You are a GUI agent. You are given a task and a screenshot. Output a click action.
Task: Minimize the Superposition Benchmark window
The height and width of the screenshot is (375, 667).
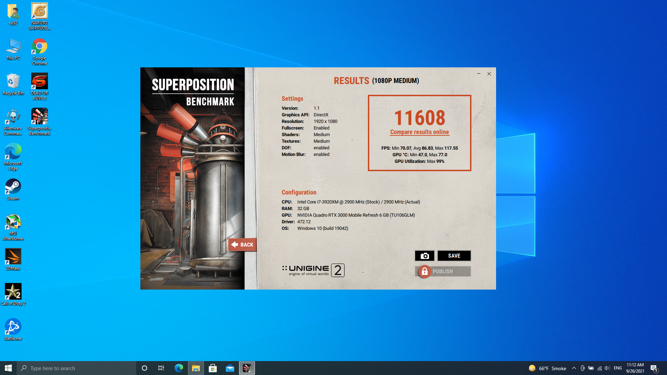tap(479, 74)
